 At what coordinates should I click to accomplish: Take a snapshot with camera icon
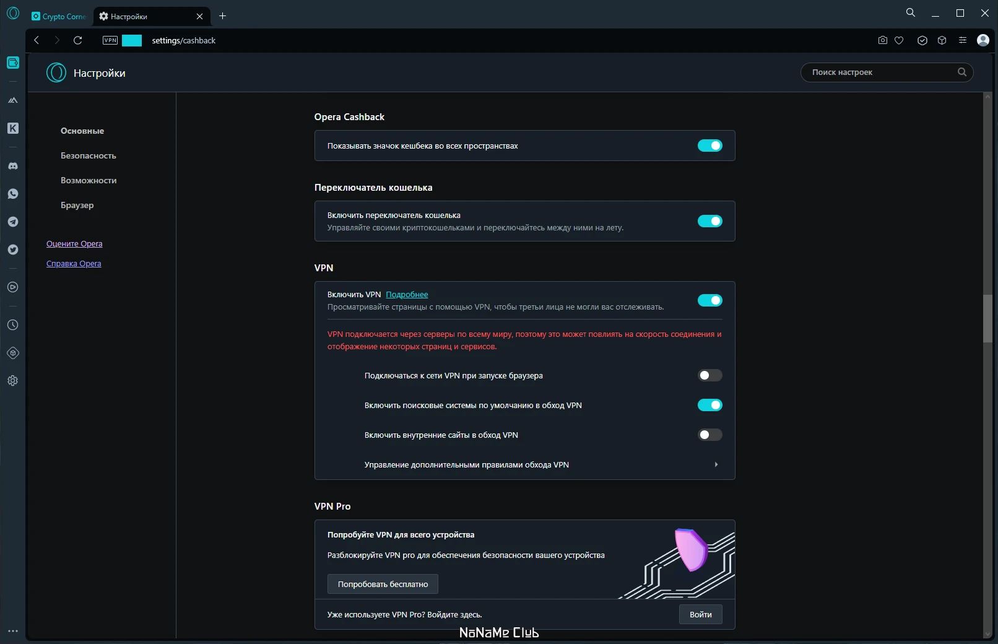pos(883,40)
